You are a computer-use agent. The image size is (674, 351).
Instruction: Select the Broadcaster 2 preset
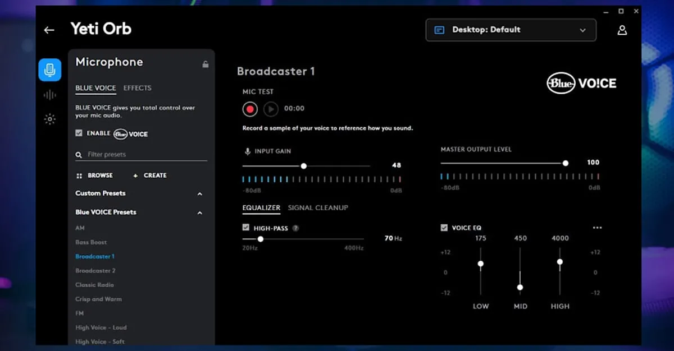[95, 271]
